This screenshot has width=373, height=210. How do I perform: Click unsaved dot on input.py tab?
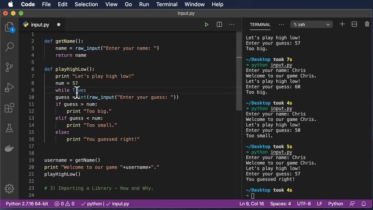coord(58,24)
